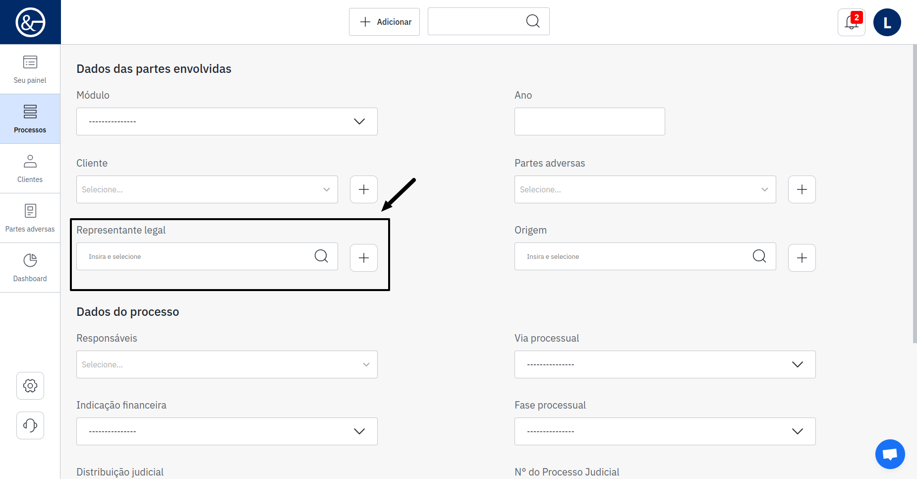This screenshot has width=917, height=479.
Task: Expand the Via processual dropdown
Action: coord(665,364)
